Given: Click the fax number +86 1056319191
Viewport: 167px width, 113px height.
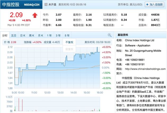Looking at the screenshot, I should (135, 64).
